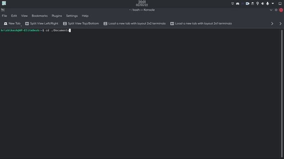Image resolution: width=284 pixels, height=159 pixels.
Task: Open the clock and date display
Action: (142, 4)
